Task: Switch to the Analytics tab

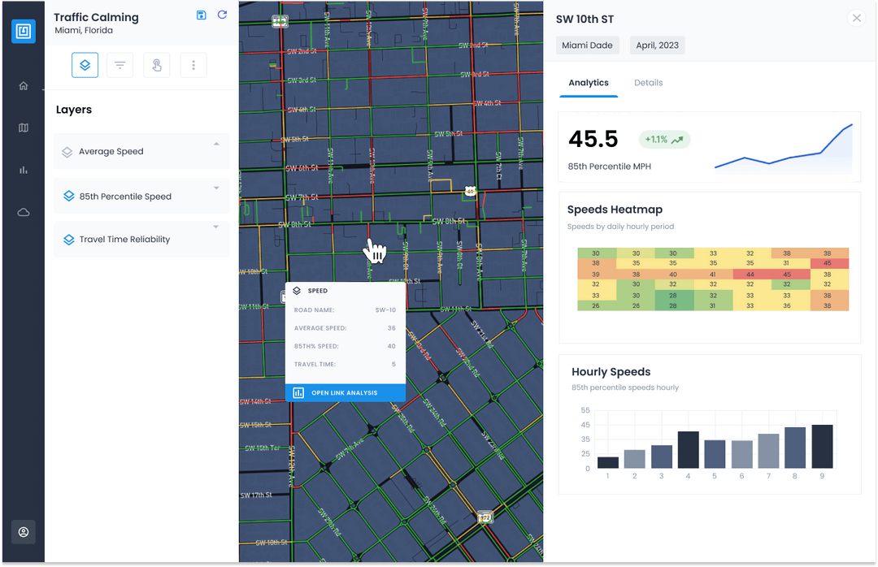Action: click(589, 83)
